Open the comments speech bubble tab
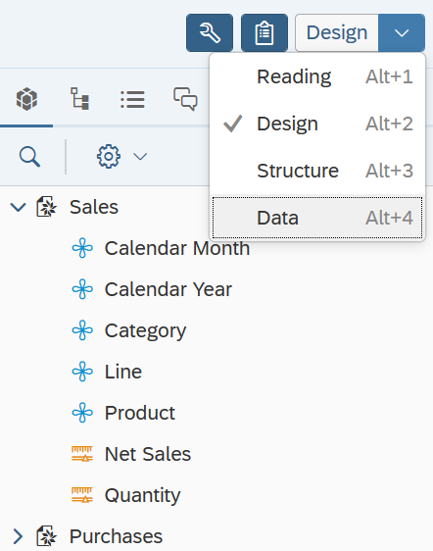 point(185,99)
